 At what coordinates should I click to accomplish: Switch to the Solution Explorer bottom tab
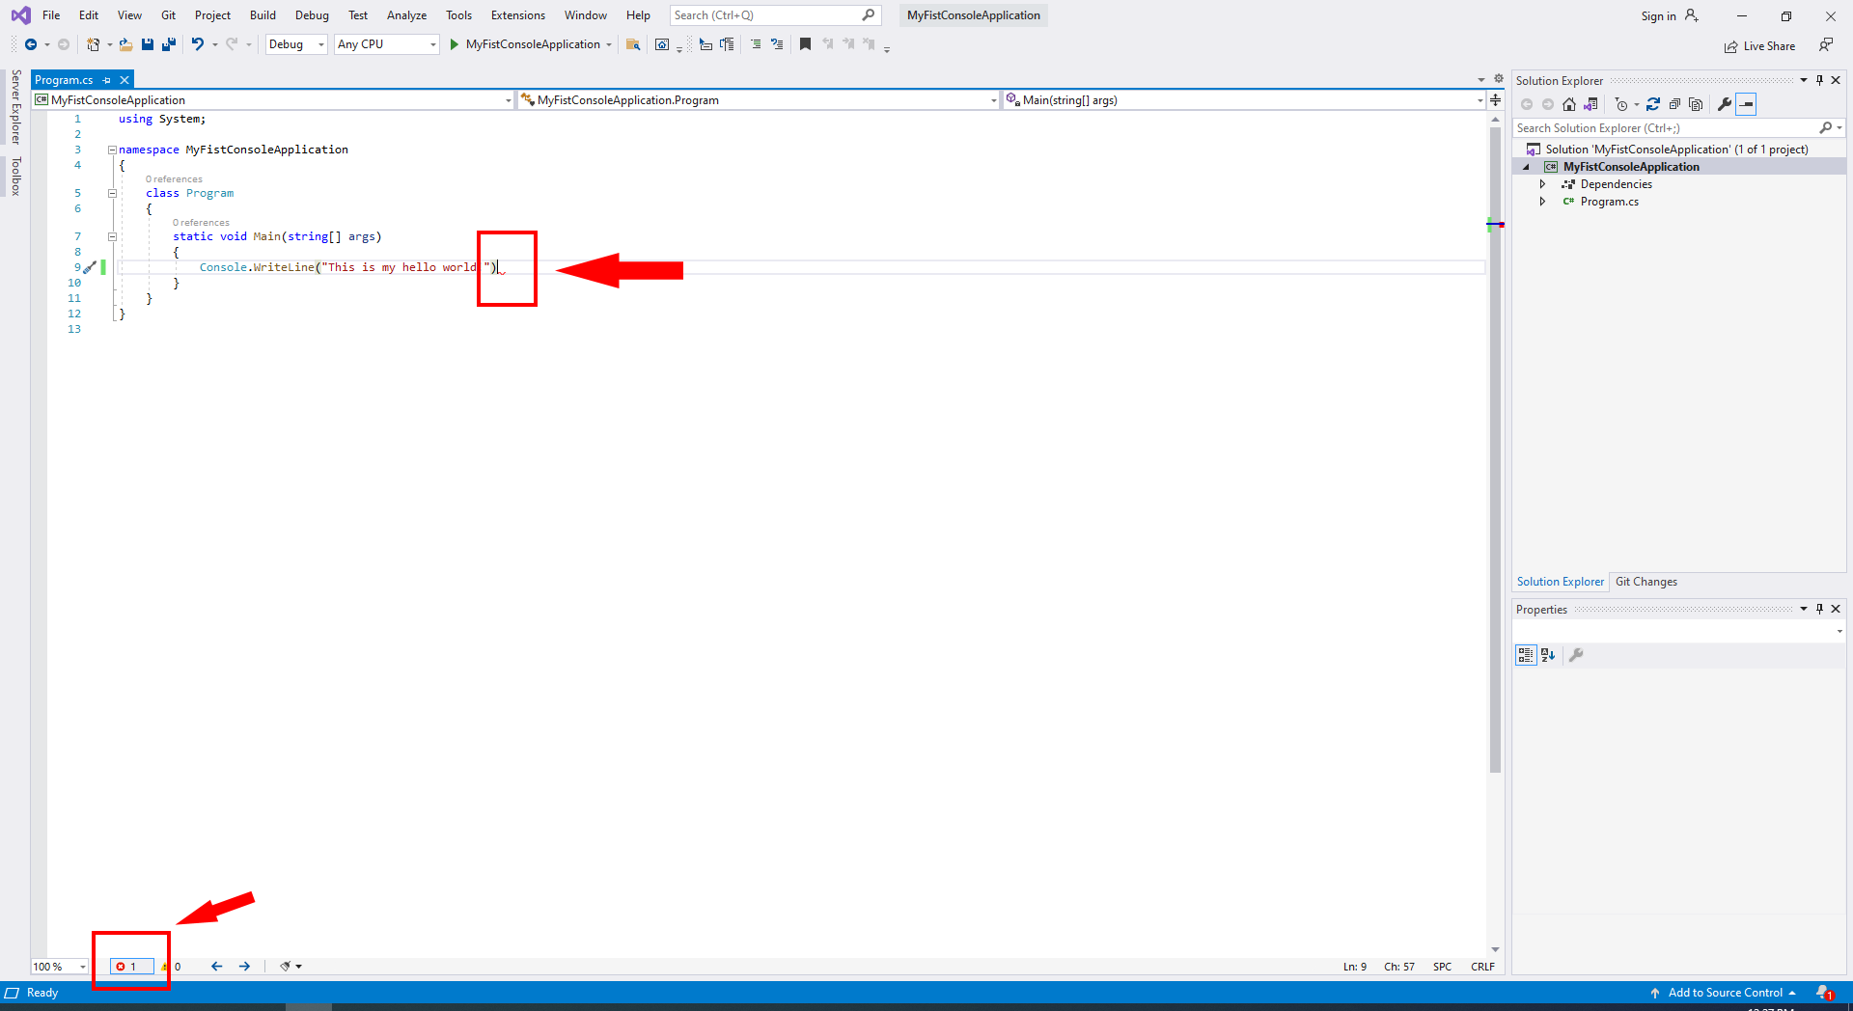pyautogui.click(x=1560, y=582)
